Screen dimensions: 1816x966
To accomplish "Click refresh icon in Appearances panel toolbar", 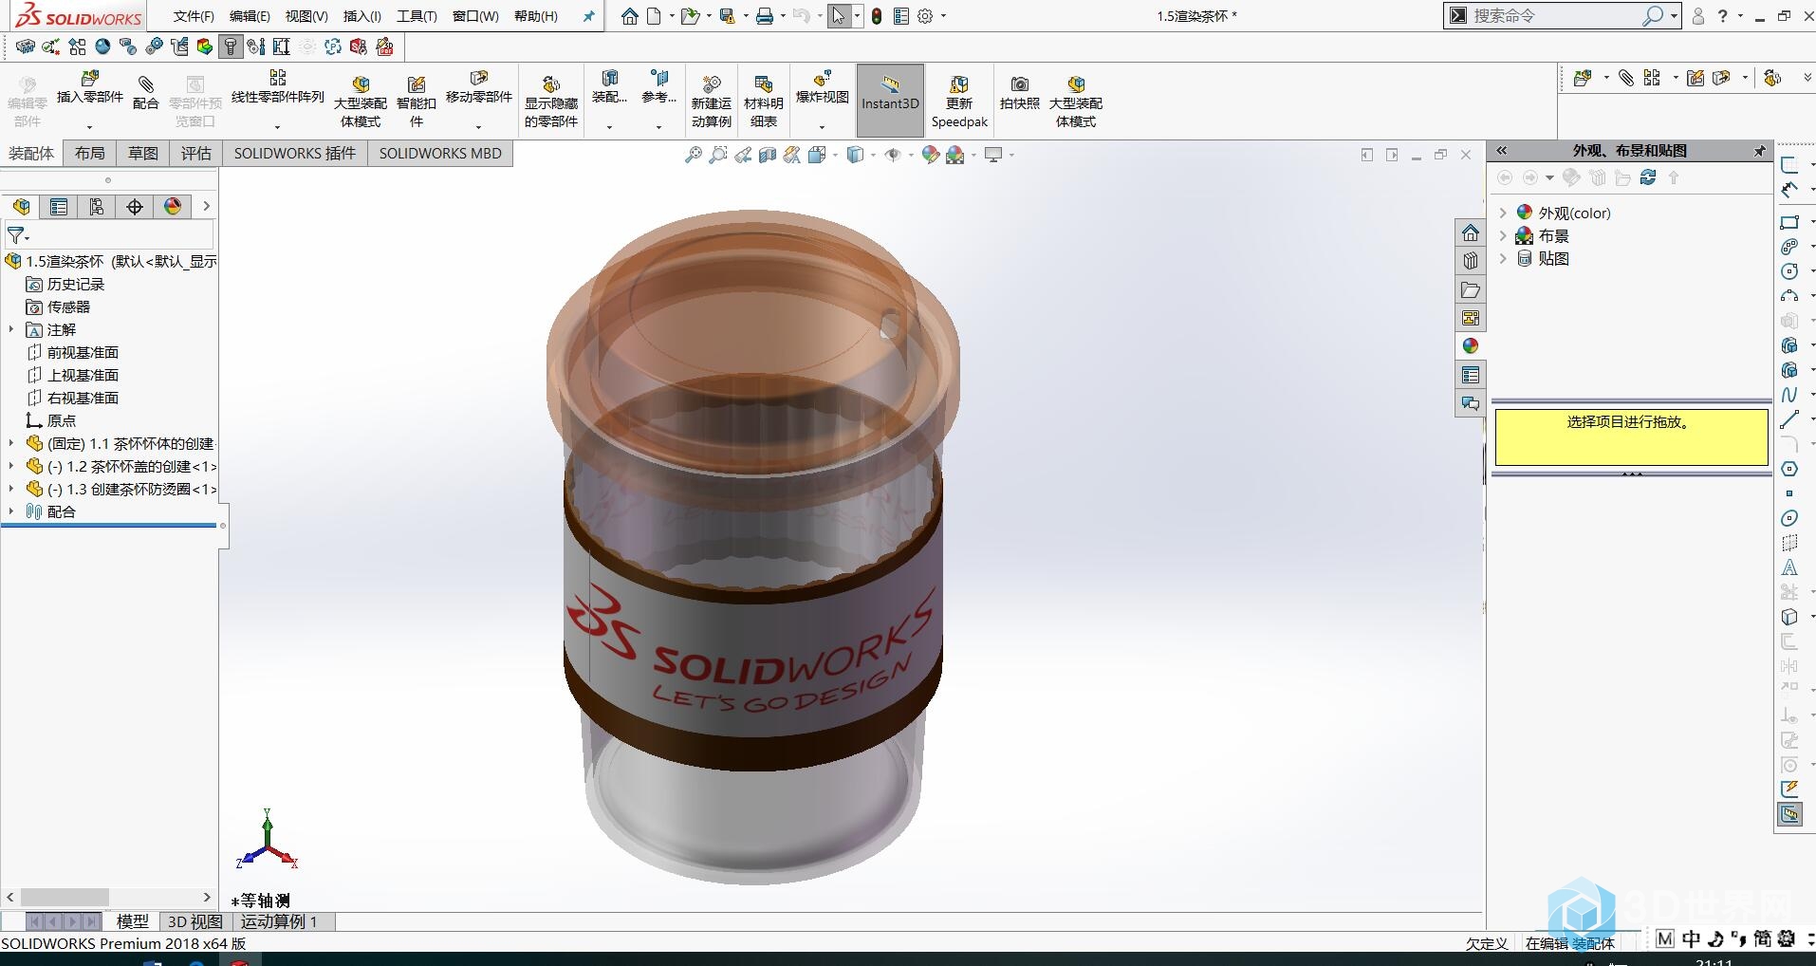I will tap(1648, 177).
